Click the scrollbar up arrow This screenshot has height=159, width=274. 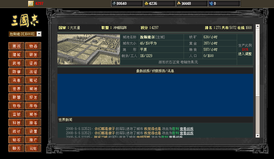[x=258, y=26]
